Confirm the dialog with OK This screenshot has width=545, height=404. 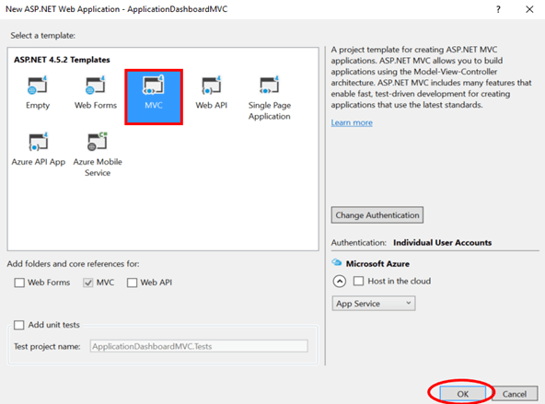coord(463,394)
